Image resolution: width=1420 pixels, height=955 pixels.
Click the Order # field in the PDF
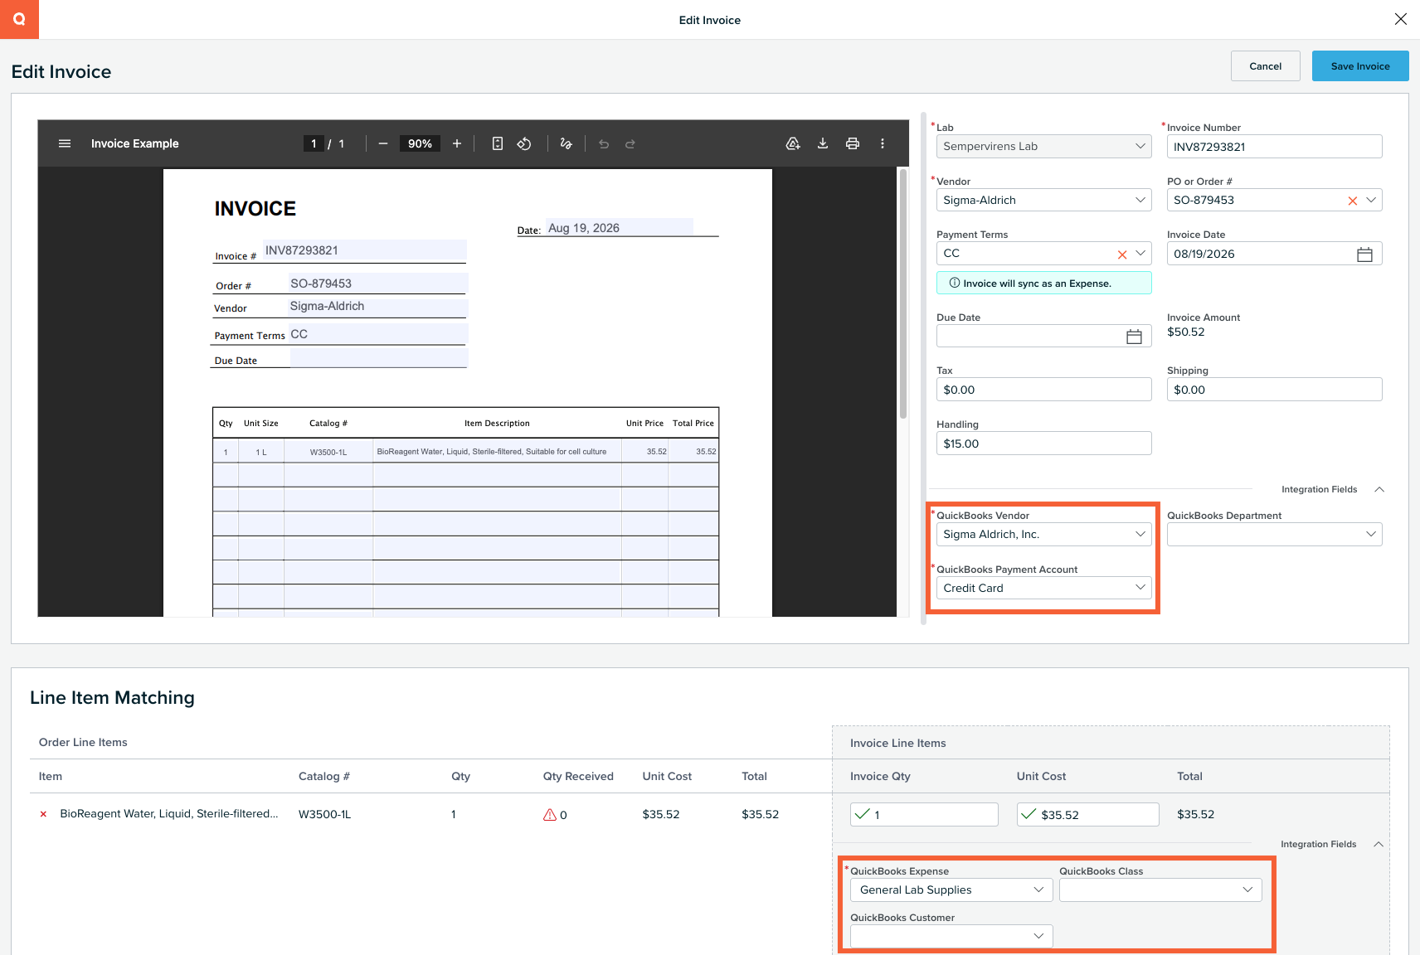pos(378,284)
